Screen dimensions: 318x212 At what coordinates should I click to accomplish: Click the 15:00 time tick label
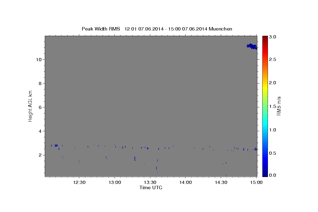click(257, 182)
